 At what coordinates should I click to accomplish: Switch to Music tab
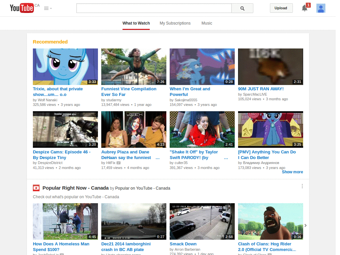tap(207, 23)
